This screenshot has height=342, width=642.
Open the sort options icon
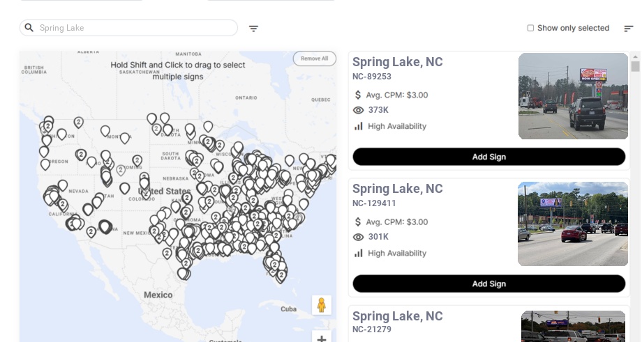(629, 29)
